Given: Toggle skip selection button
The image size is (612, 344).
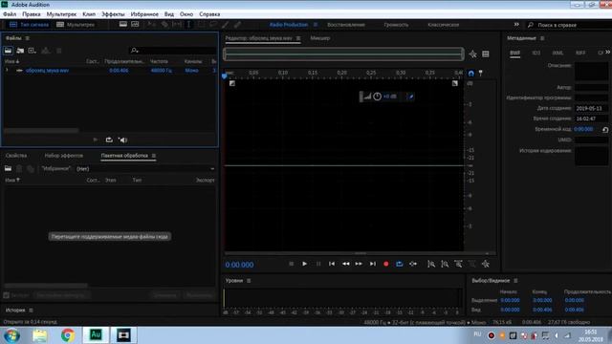Looking at the screenshot, I should (x=413, y=264).
